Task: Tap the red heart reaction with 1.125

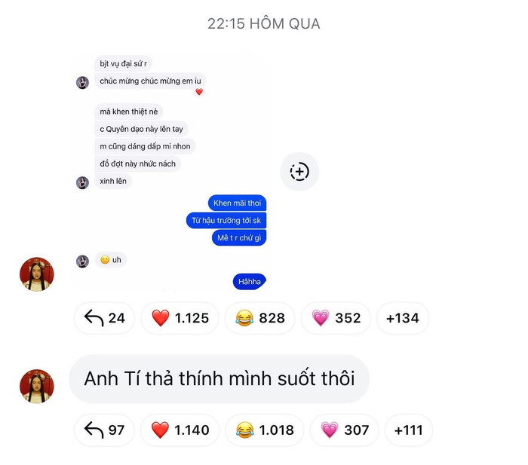Action: (x=180, y=318)
